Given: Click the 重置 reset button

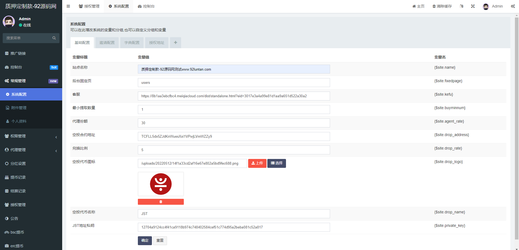Looking at the screenshot, I should (160, 241).
